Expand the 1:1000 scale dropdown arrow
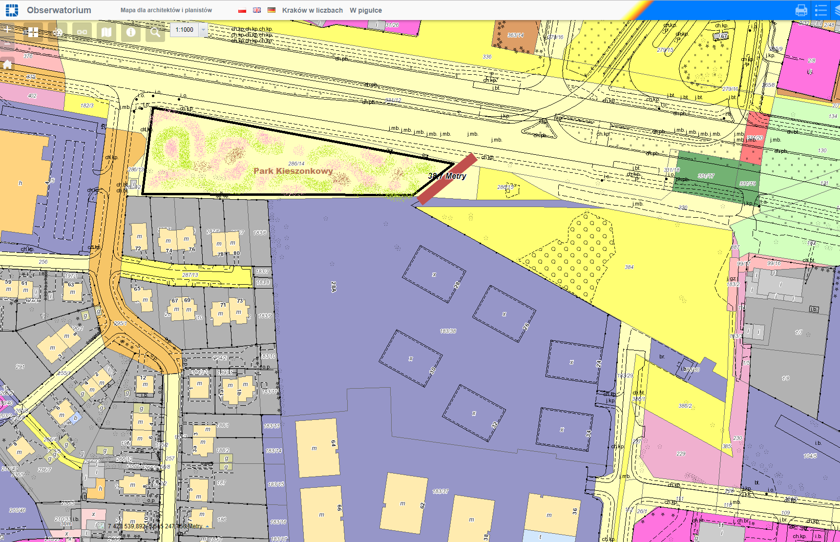This screenshot has width=840, height=542. pyautogui.click(x=204, y=30)
